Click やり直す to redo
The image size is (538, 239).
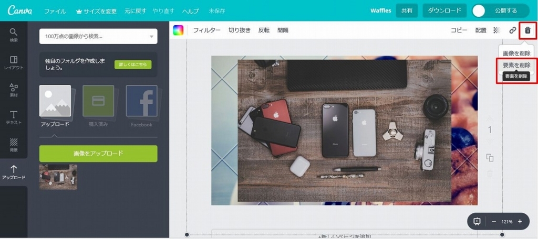164,11
